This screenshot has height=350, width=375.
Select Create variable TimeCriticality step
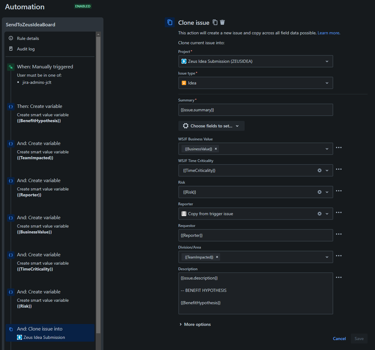click(x=50, y=262)
